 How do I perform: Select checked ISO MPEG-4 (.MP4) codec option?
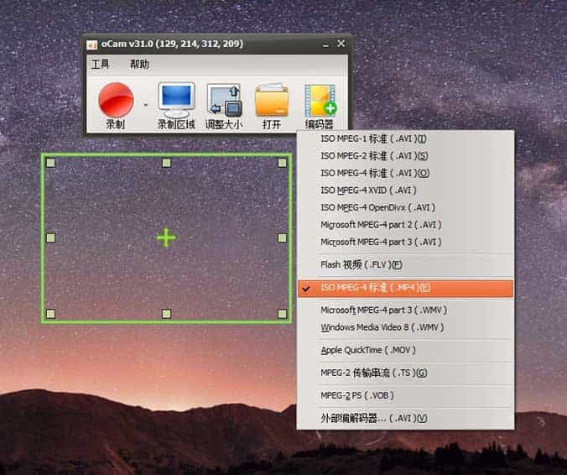click(375, 288)
